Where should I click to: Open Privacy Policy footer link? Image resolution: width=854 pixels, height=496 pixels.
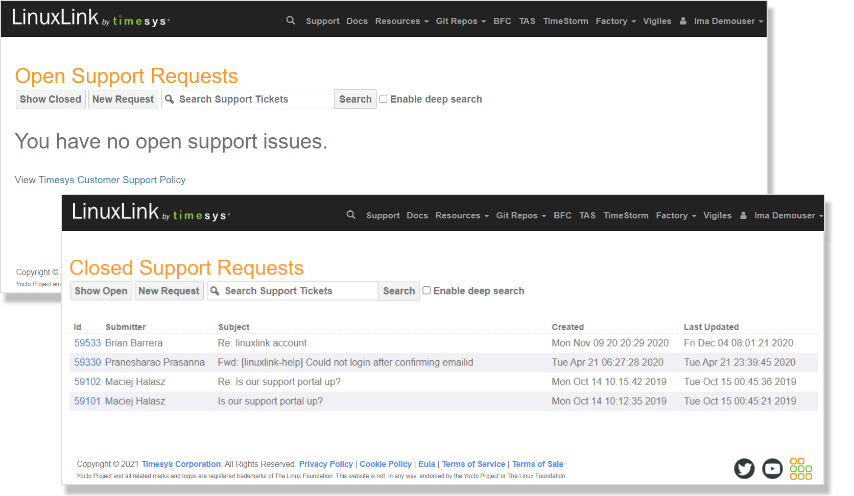[x=326, y=464]
